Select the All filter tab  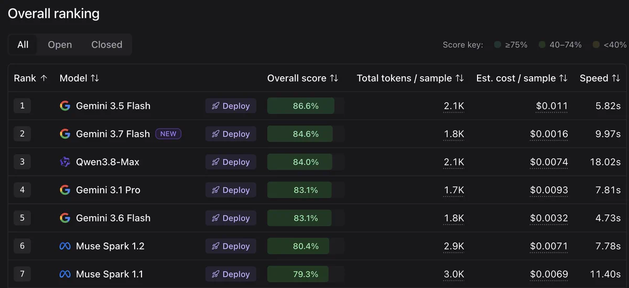coord(23,45)
